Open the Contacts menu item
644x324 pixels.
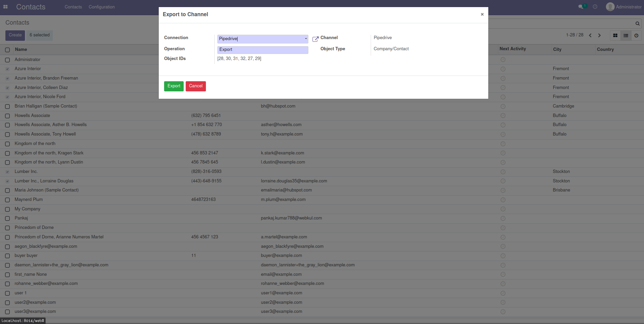coord(73,7)
